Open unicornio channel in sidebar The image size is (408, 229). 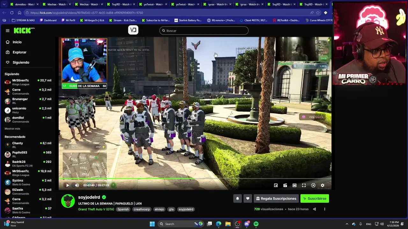[x=28, y=110]
